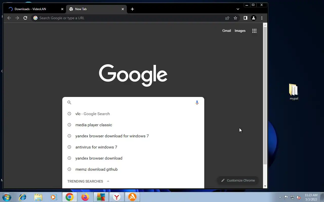Image resolution: width=324 pixels, height=202 pixels.
Task: Go back with the back arrow
Action: pos(9,18)
